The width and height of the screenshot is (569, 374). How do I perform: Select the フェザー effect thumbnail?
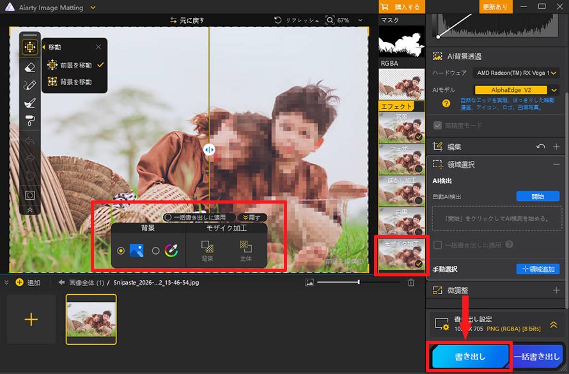[x=401, y=159]
